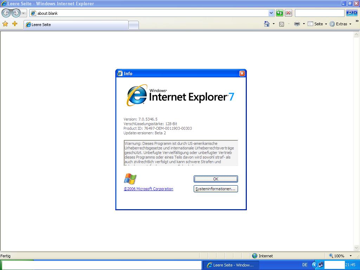
Task: Click the Windows flag logo in dialog
Action: pos(130,179)
